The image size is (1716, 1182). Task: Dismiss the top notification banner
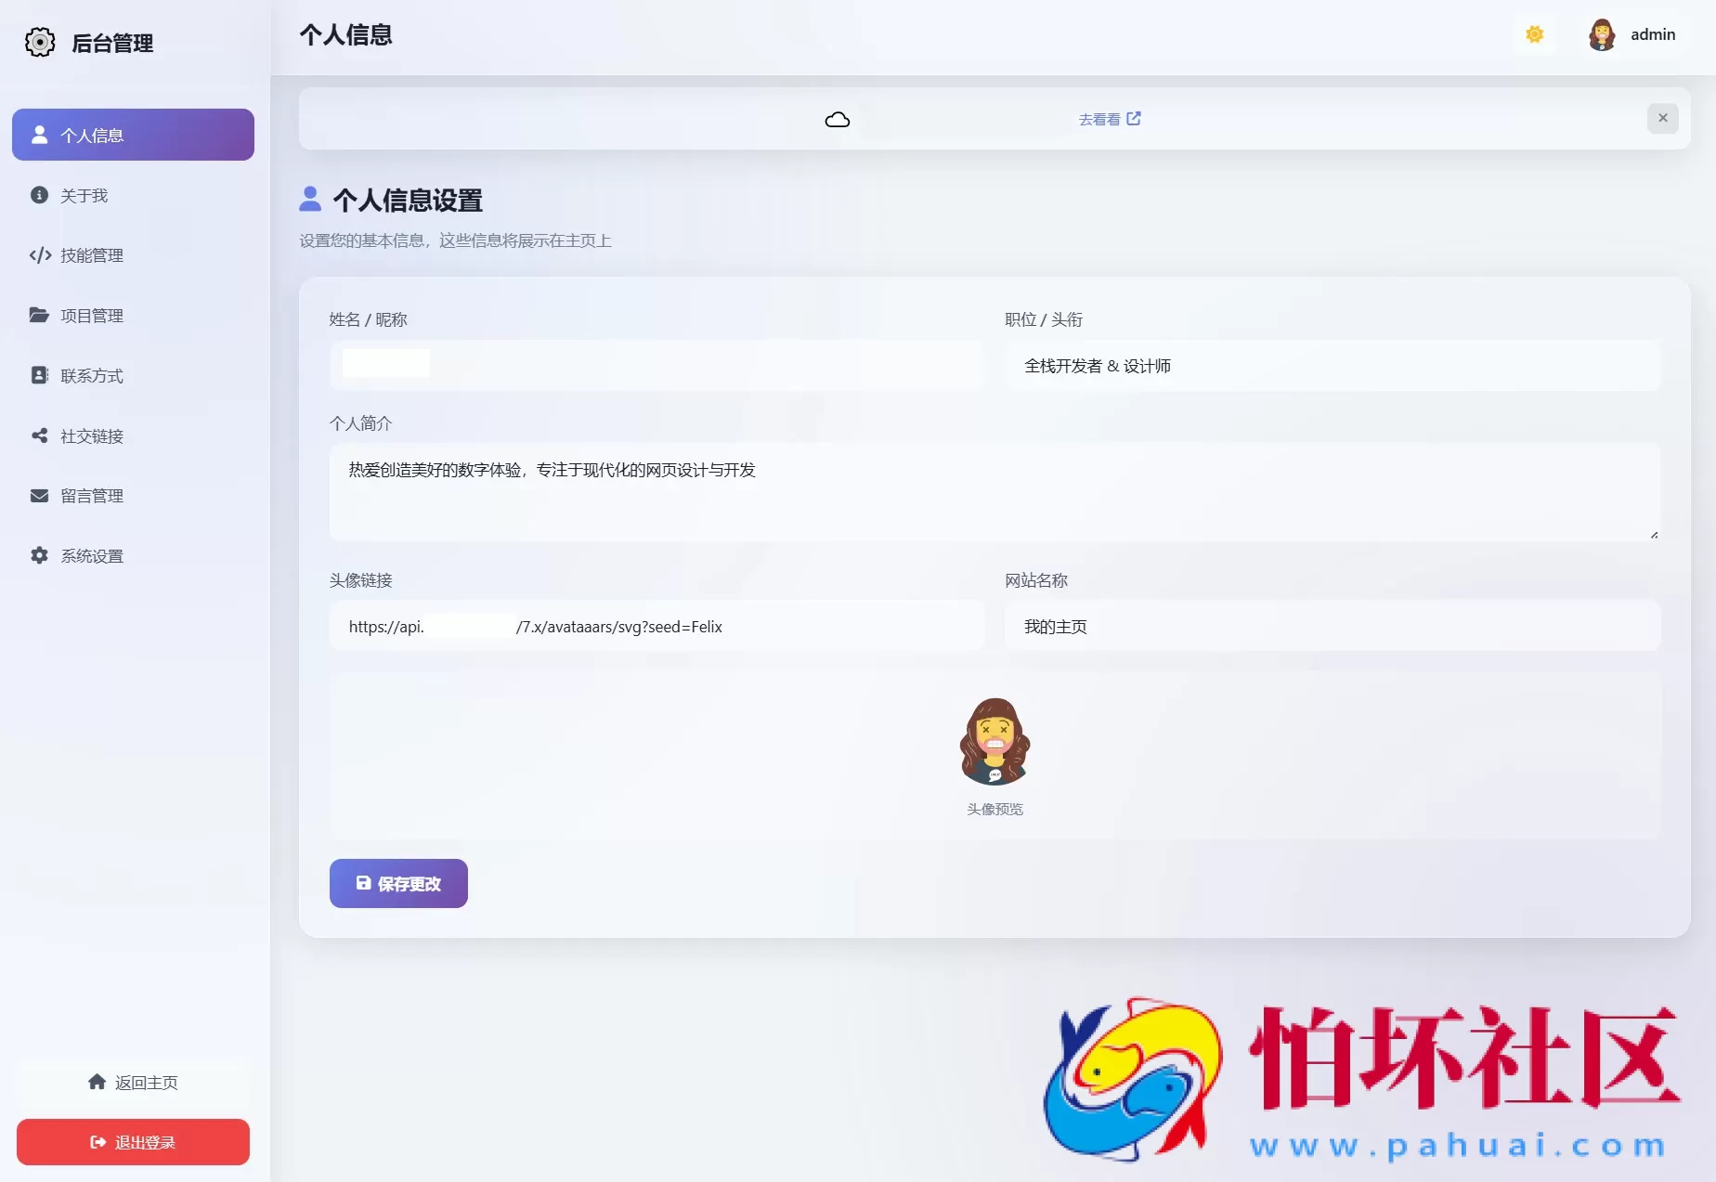click(1662, 118)
